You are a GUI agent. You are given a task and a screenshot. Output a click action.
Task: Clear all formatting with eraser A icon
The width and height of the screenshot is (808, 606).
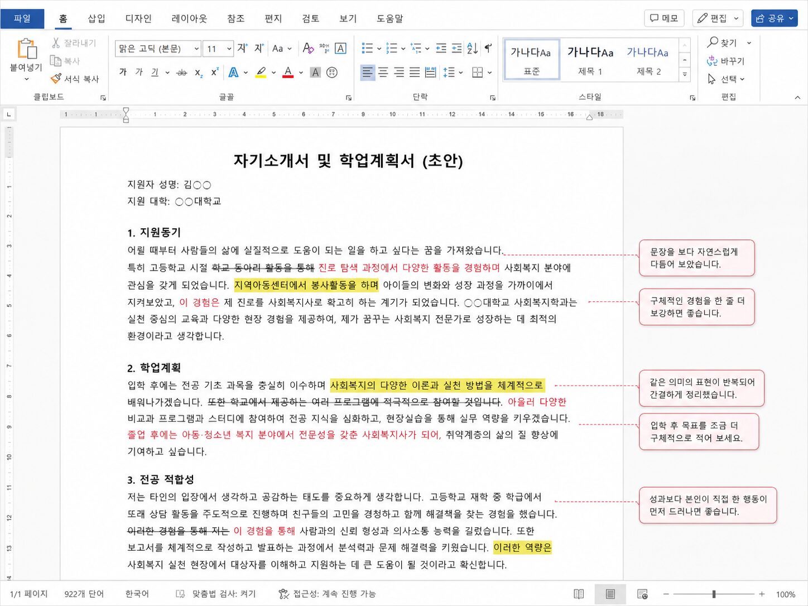(308, 49)
